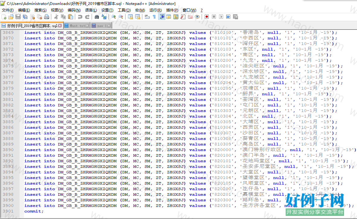Click the 'commit;' statement on line 3901
The image size is (357, 219).
[34, 211]
